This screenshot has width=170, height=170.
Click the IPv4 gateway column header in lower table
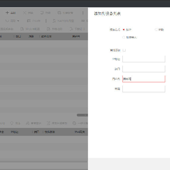[80, 132]
